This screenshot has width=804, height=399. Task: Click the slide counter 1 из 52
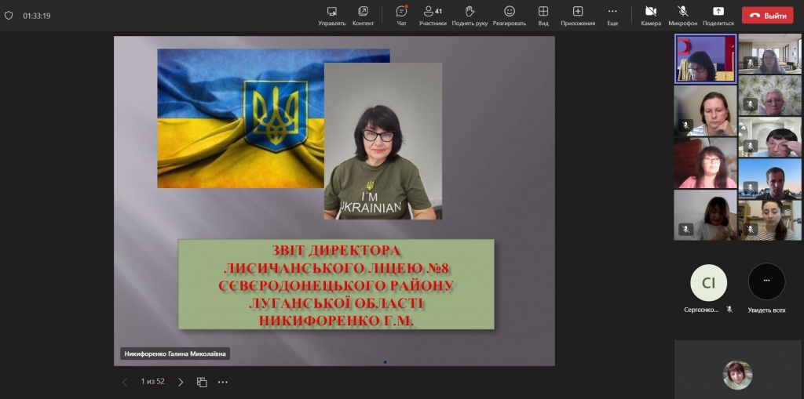tap(153, 382)
